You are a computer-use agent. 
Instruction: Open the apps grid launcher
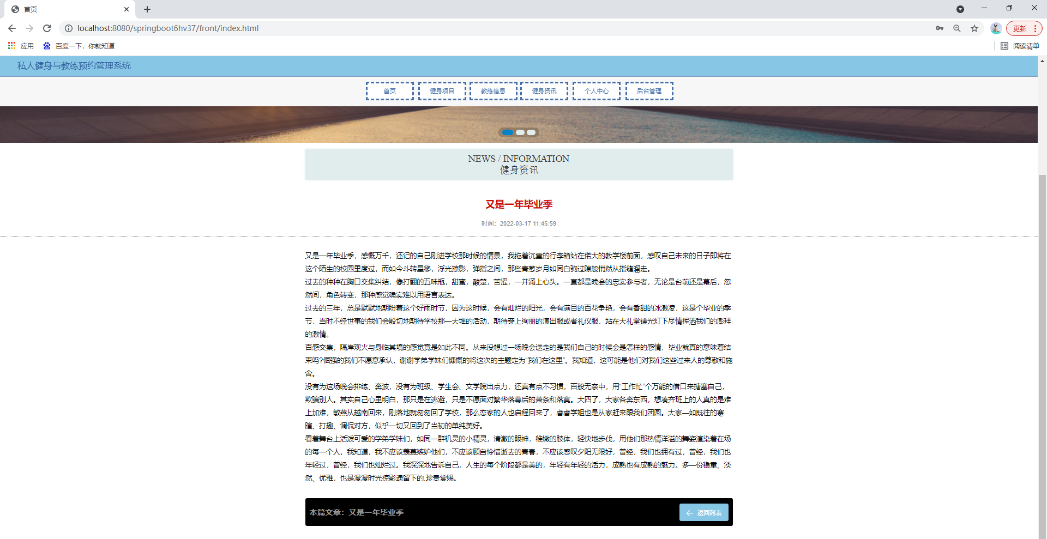11,46
